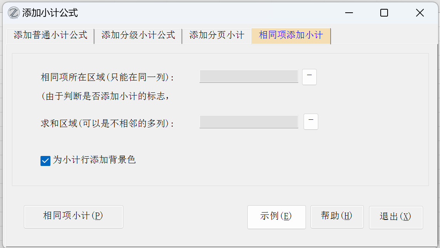Focus the 求和区域 input field
The image size is (440, 248).
(x=249, y=122)
